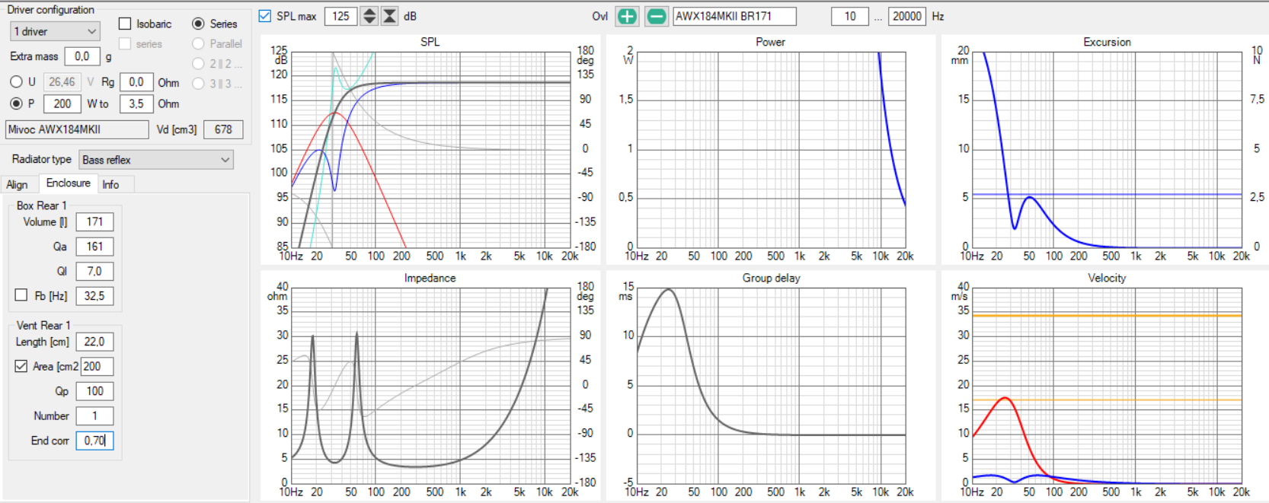Click the Extra mass input box
Viewport: 1269px width, 503px height.
[82, 56]
